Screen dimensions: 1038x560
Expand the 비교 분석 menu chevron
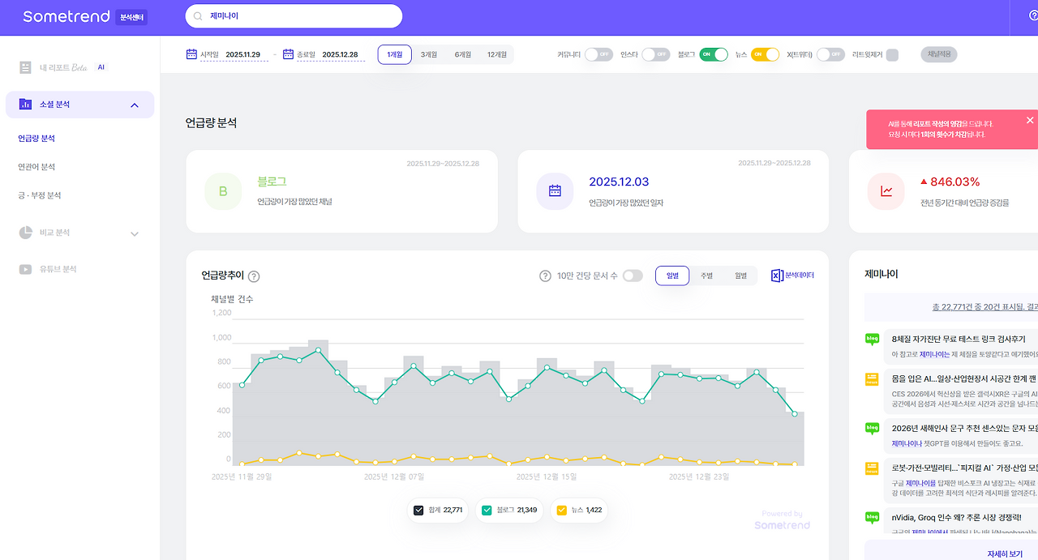coord(135,234)
